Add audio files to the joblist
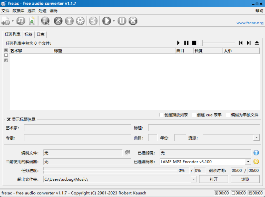The height and width of the screenshot is (197, 265). [5, 21]
